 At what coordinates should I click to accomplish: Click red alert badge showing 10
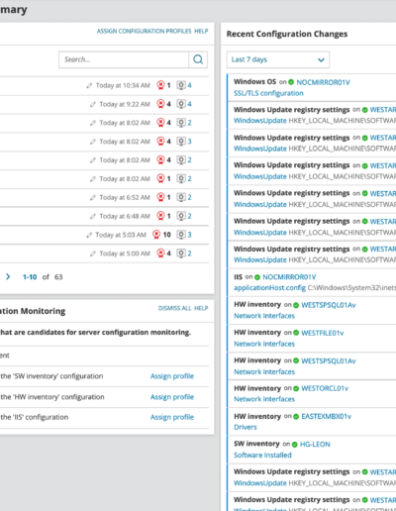(x=156, y=235)
